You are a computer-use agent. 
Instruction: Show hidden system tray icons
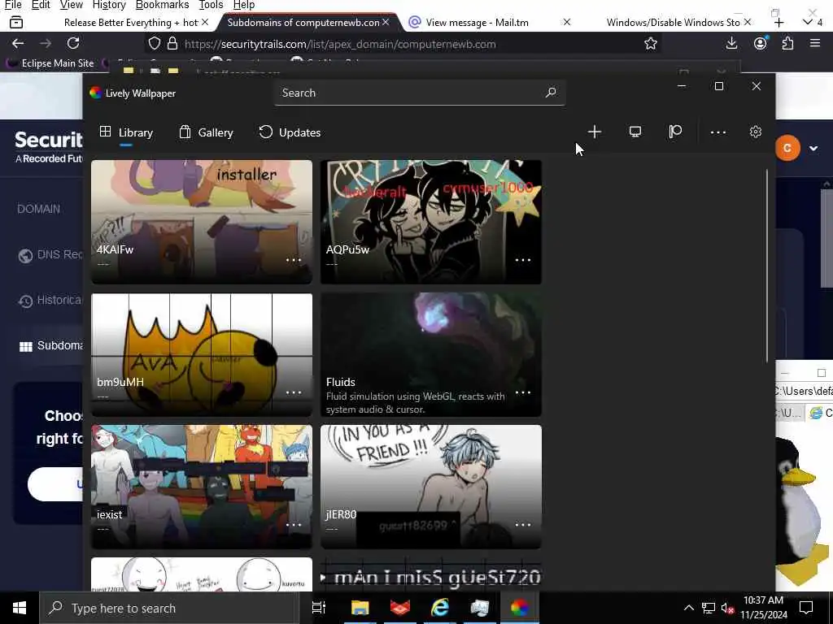(688, 608)
